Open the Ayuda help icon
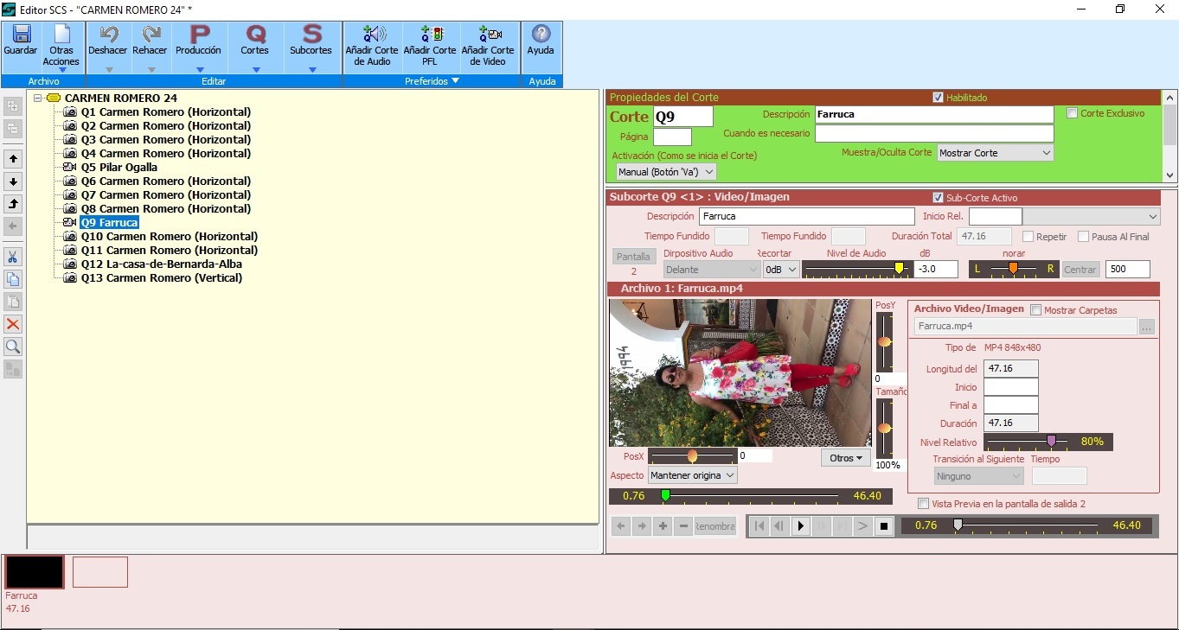1179x630 pixels. coord(541,35)
